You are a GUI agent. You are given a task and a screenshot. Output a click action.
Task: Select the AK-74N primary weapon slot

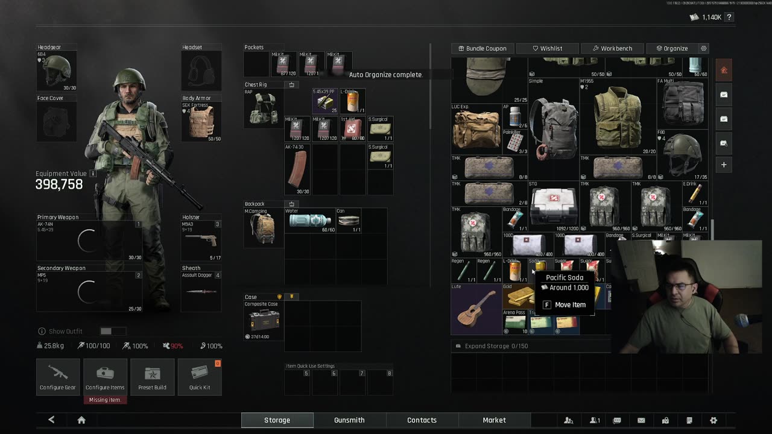[x=89, y=241]
